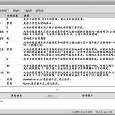Select the value 42 for 密码最长使用期限

8,38
